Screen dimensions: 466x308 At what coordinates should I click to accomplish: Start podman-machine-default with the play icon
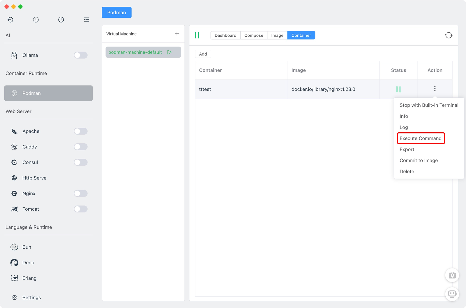pyautogui.click(x=170, y=52)
